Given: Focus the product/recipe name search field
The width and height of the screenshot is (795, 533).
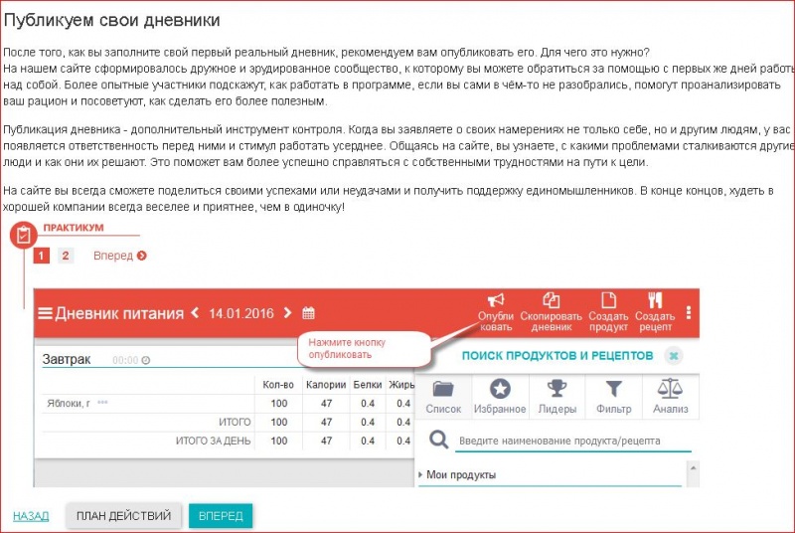Looking at the screenshot, I should point(573,441).
